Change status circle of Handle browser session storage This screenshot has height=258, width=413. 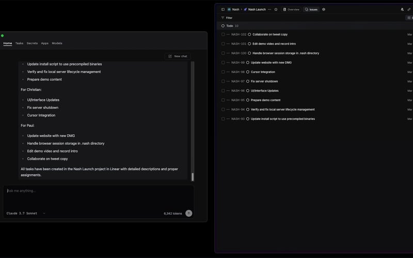[x=249, y=53]
